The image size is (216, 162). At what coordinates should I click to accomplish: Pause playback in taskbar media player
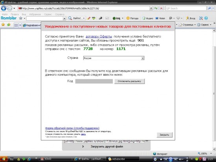[x=170, y=159]
